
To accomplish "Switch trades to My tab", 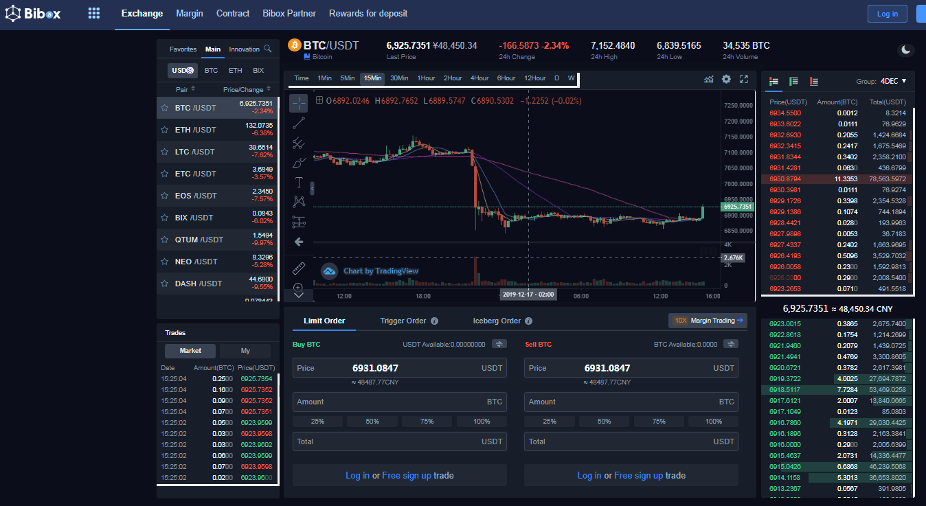I will (245, 351).
